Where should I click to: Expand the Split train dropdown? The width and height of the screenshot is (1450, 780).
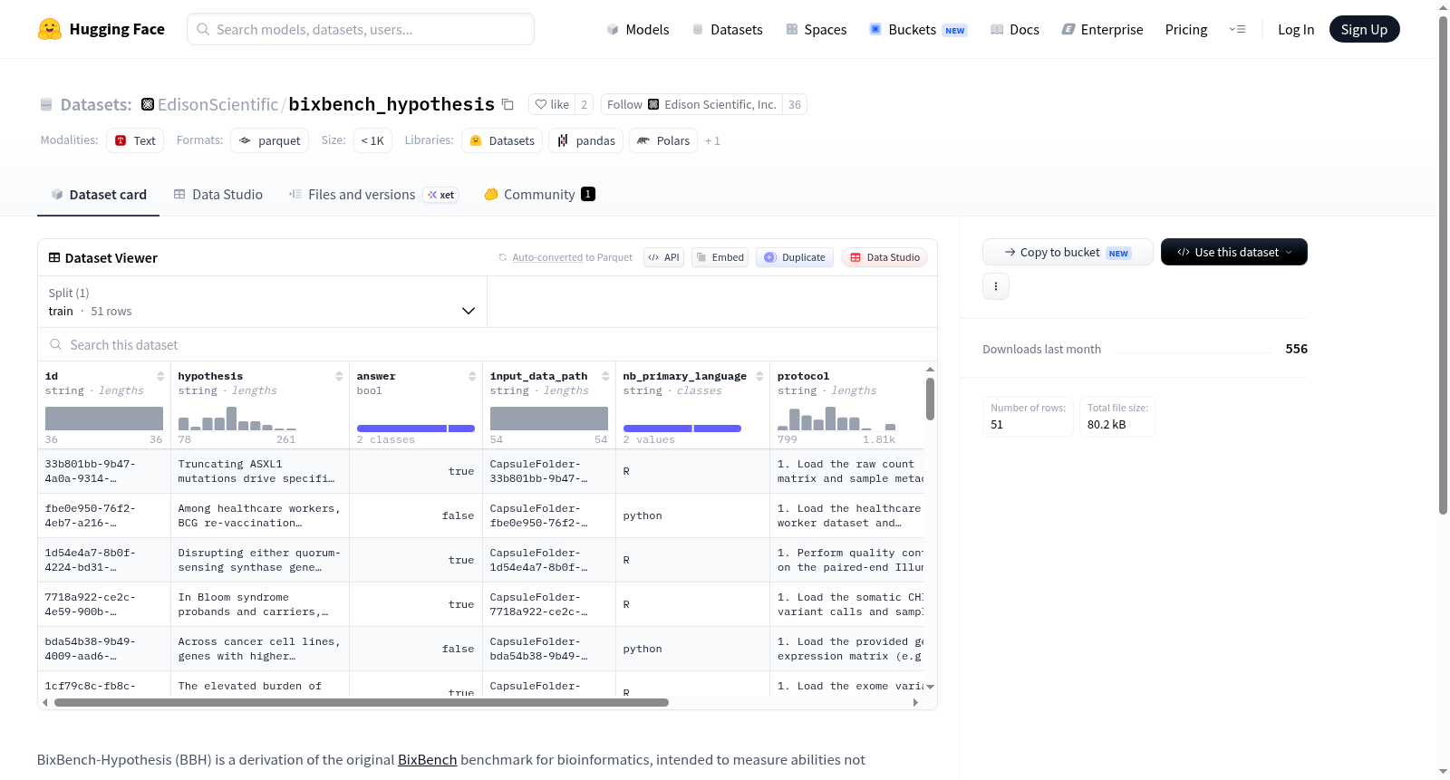262,302
